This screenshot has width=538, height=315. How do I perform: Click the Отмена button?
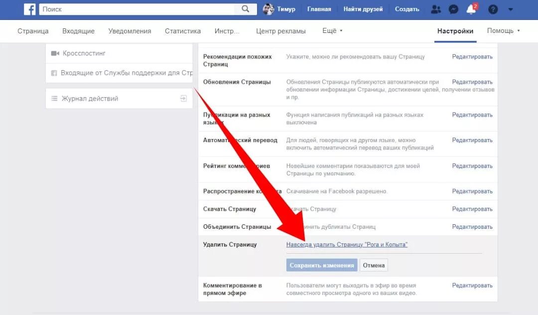(x=374, y=265)
